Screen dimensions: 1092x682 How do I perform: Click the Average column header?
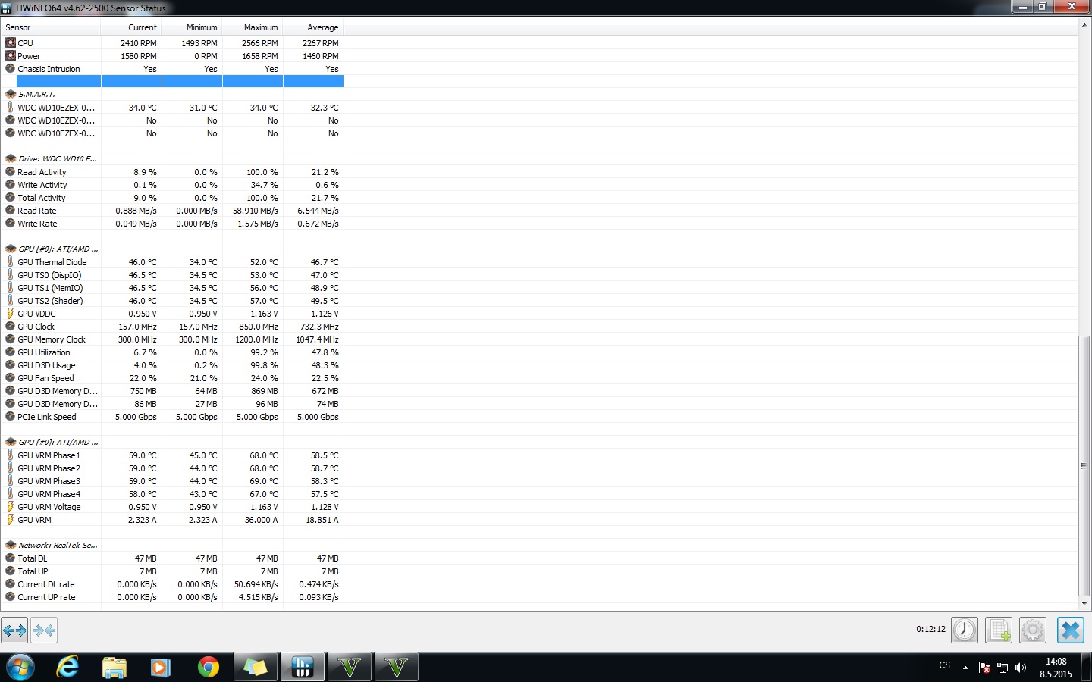(x=313, y=27)
